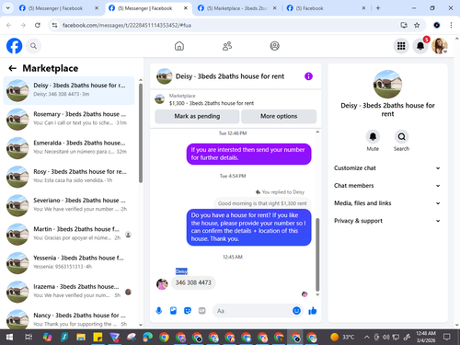Click More options button

tap(279, 116)
